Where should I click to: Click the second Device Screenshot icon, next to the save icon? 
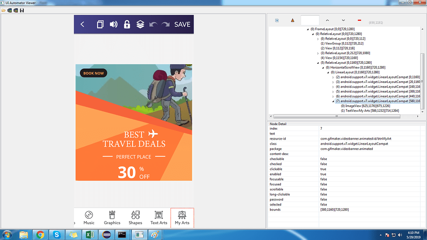pos(16,10)
